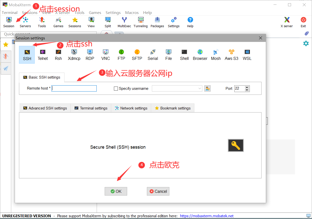
Task: Click the Quick connect search box
Action: coord(49,34)
